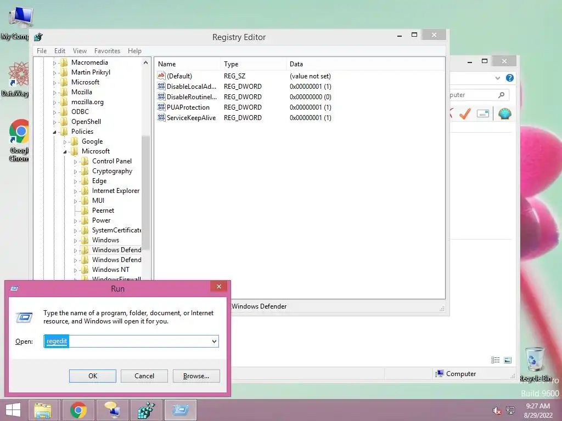The image size is (562, 421).
Task: Select the Edge folder icon
Action: pyautogui.click(x=85, y=181)
